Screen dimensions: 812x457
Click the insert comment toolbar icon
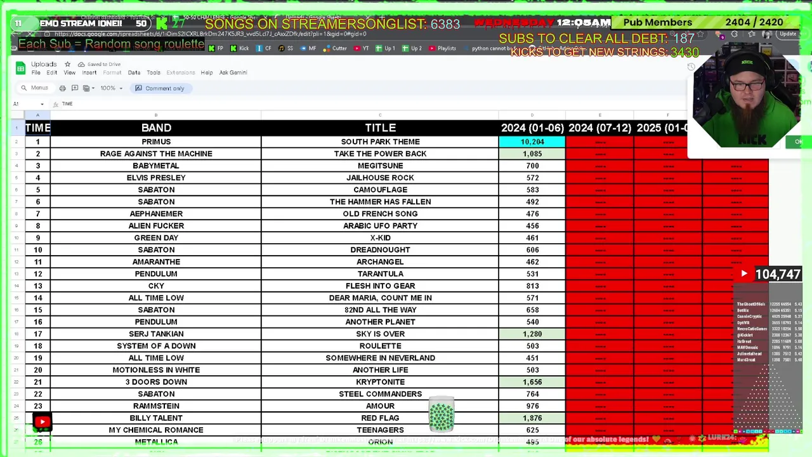74,88
